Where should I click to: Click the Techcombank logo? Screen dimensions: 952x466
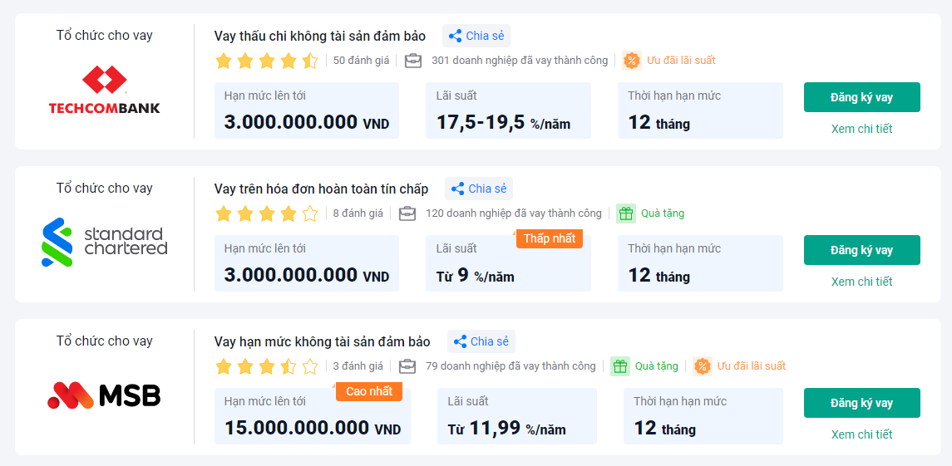pos(104,91)
